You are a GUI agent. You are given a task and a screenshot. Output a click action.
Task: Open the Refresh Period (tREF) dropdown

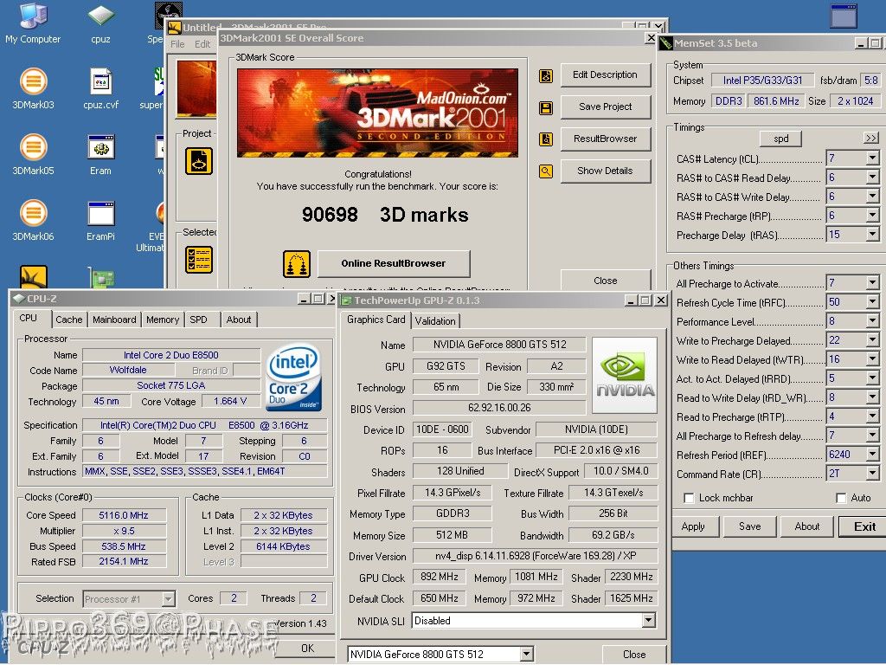pos(872,455)
